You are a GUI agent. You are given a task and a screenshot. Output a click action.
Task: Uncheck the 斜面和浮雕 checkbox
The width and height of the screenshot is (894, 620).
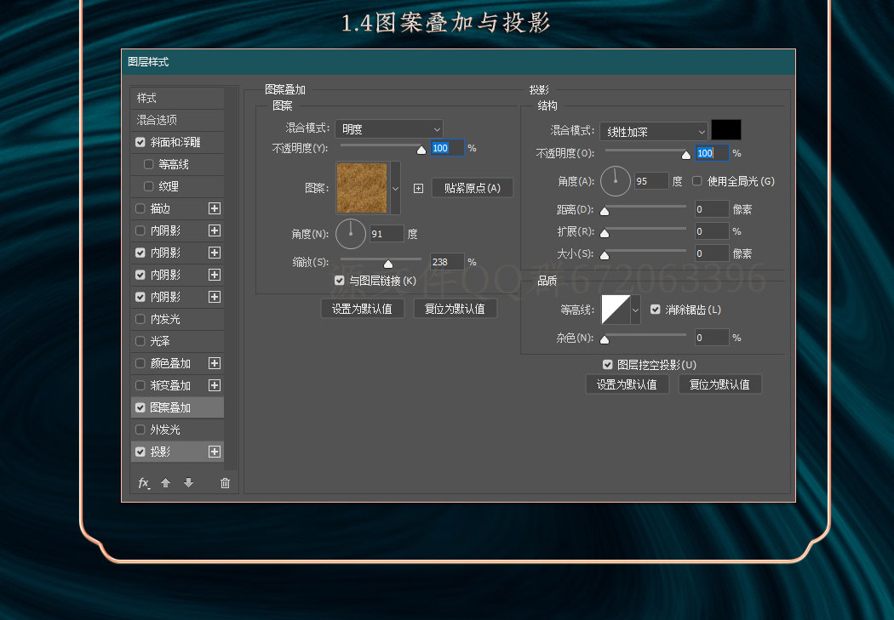point(140,142)
